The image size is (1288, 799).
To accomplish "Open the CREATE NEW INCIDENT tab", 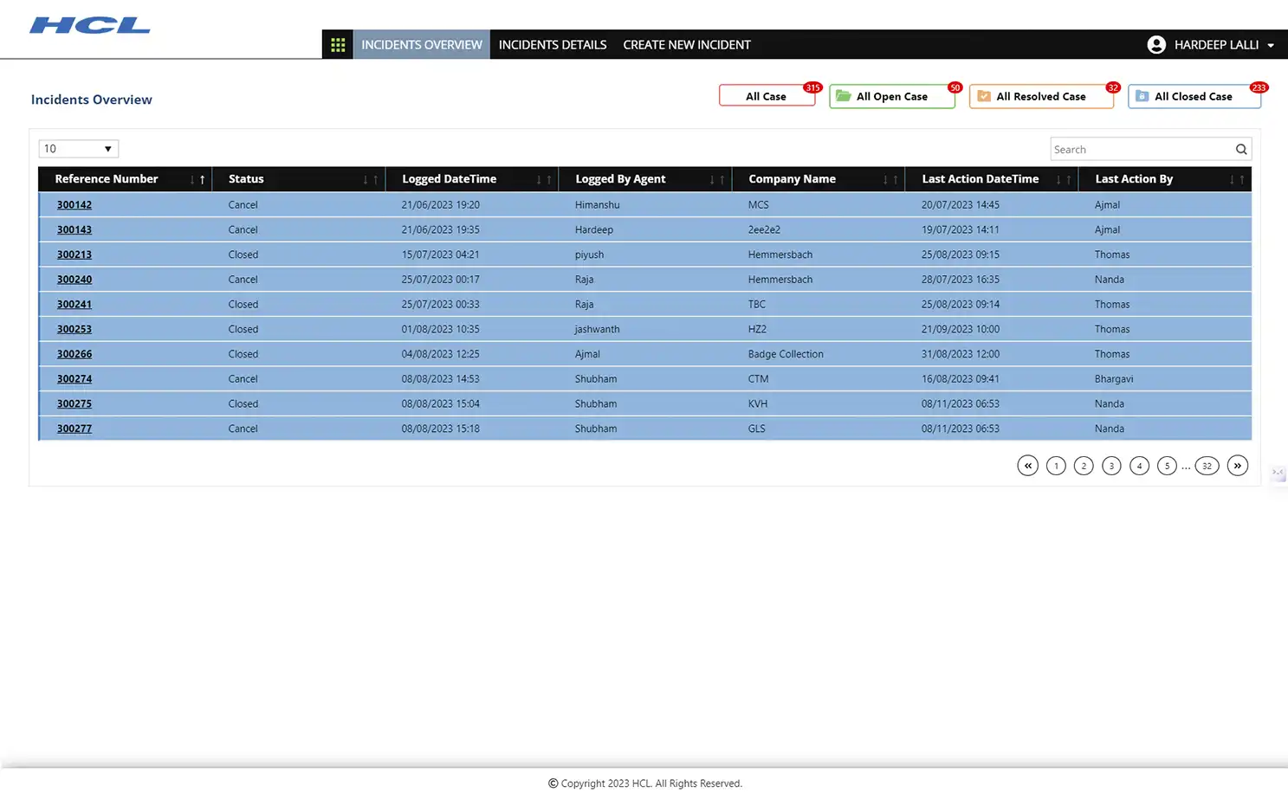I will coord(686,44).
